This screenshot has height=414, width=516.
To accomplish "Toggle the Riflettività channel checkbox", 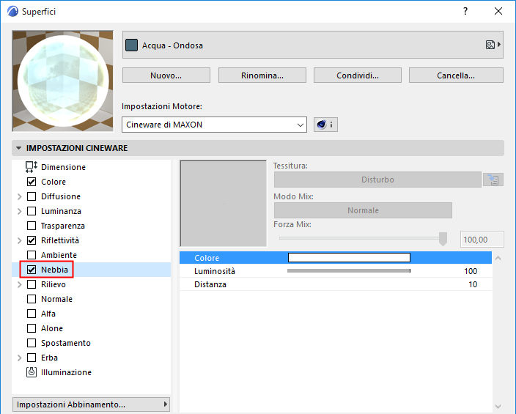I will coord(32,240).
